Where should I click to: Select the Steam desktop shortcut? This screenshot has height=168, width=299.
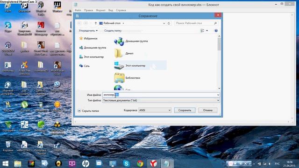coord(57,146)
